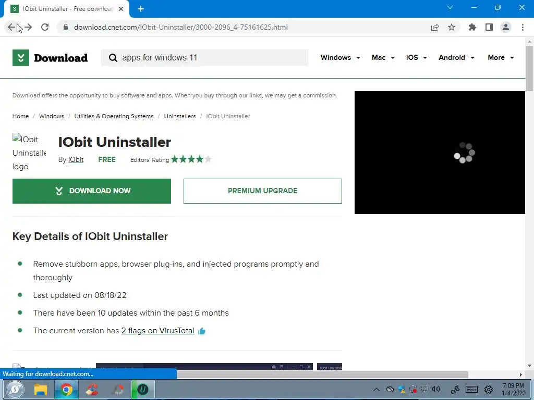Click the Chrome taskbar icon
Image resolution: width=534 pixels, height=400 pixels.
tap(66, 390)
